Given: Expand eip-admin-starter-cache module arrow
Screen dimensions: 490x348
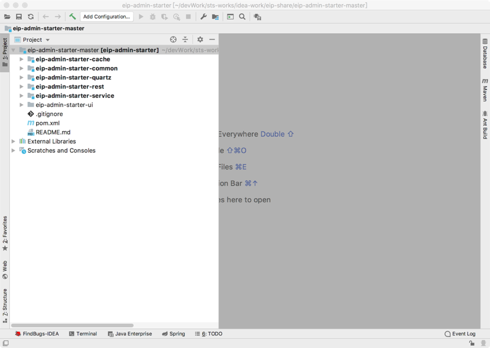Looking at the screenshot, I should click(x=21, y=59).
